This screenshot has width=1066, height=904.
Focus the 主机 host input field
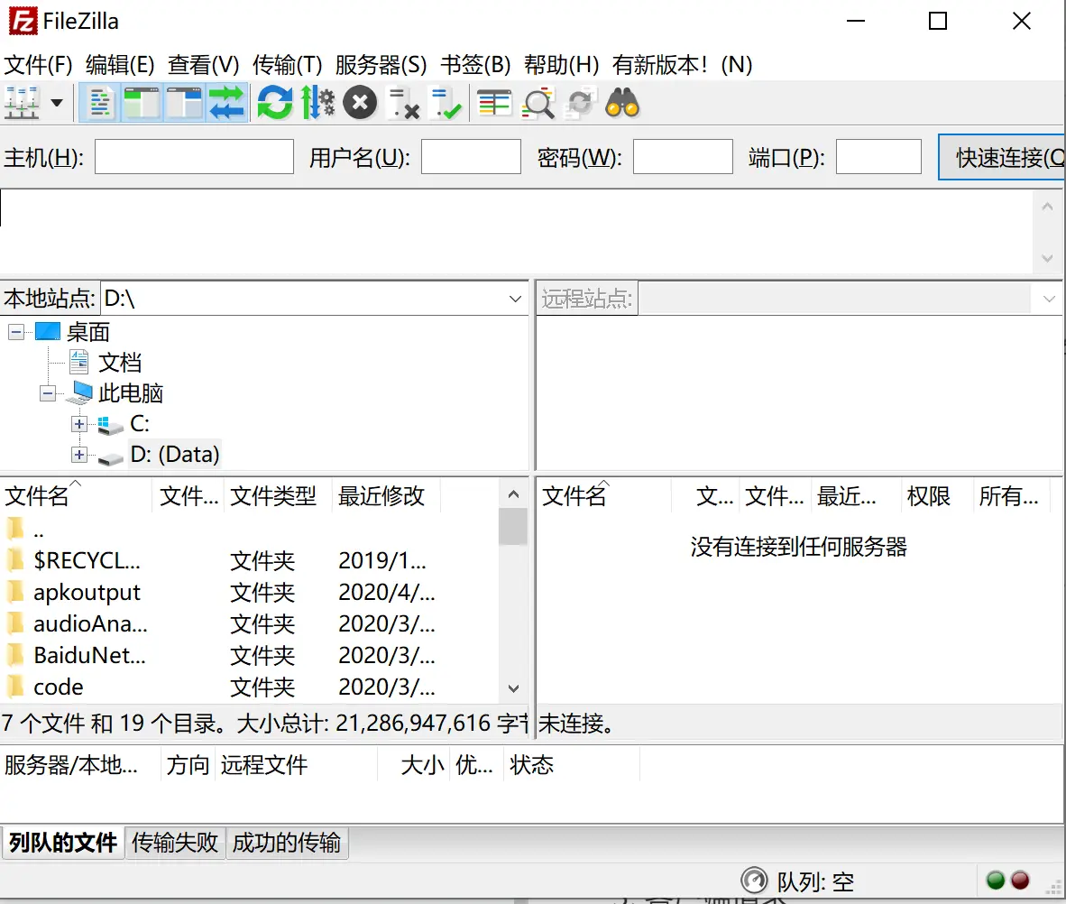tap(195, 156)
